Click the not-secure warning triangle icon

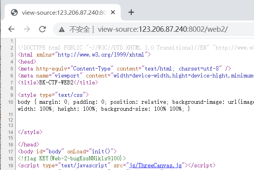pyautogui.click(x=62, y=29)
